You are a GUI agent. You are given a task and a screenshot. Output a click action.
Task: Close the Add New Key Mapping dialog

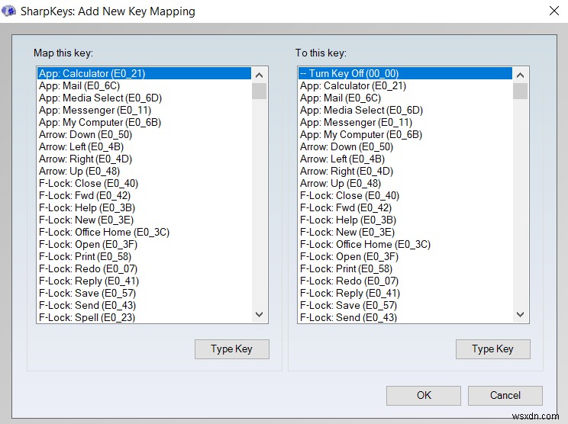[x=553, y=11]
